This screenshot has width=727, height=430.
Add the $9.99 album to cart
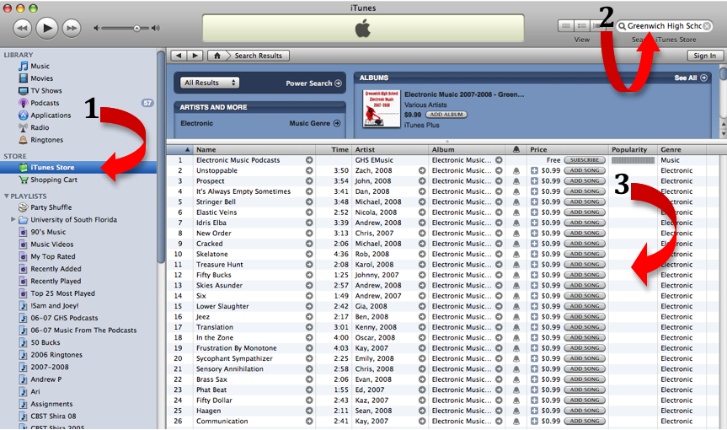pyautogui.click(x=446, y=115)
